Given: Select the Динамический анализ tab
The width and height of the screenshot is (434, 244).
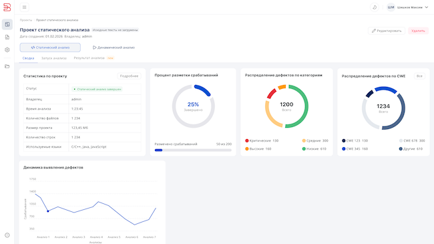Looking at the screenshot, I should click(114, 47).
